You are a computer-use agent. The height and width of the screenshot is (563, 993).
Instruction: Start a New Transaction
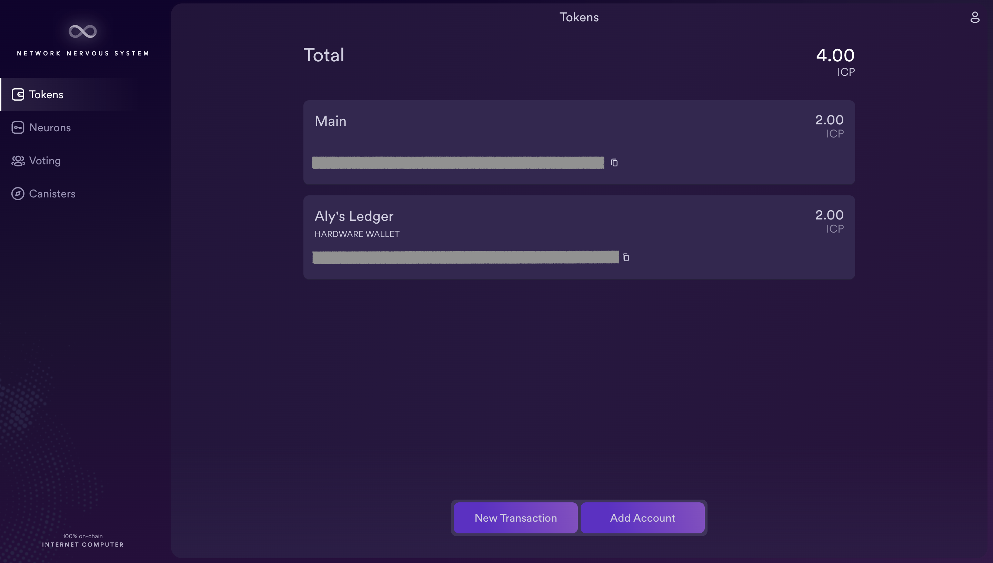click(x=516, y=518)
